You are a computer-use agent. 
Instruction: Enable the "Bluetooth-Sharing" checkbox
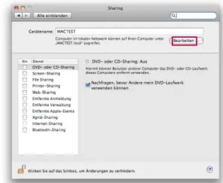25,130
